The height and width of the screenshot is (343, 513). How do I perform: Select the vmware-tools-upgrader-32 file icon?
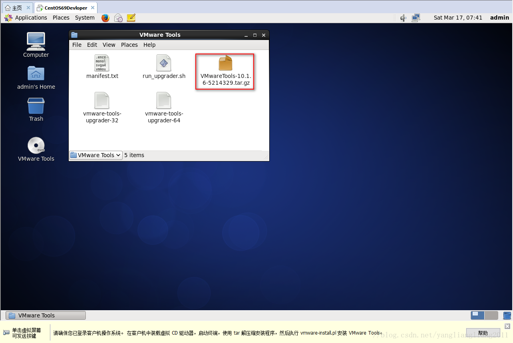pyautogui.click(x=102, y=100)
